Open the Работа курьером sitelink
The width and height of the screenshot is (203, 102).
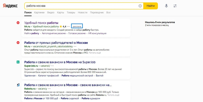pos(91,98)
